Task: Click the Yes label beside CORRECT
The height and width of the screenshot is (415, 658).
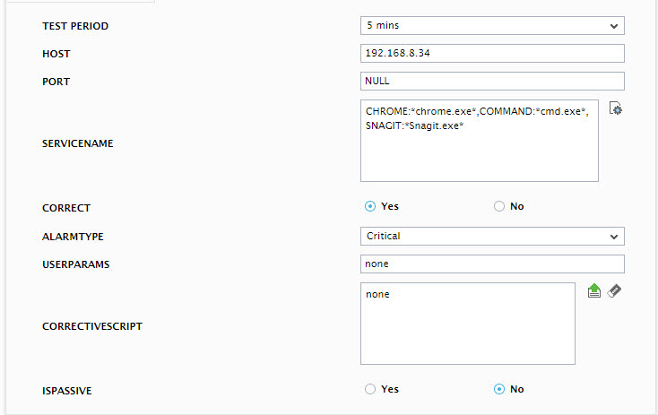Action: pyautogui.click(x=389, y=206)
